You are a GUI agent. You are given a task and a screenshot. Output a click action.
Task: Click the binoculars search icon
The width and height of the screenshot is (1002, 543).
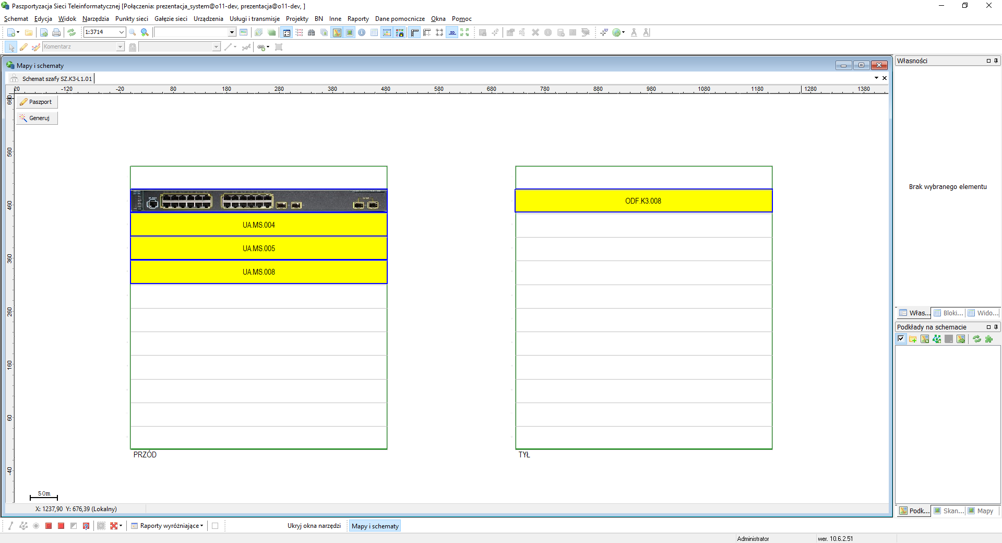(x=312, y=32)
